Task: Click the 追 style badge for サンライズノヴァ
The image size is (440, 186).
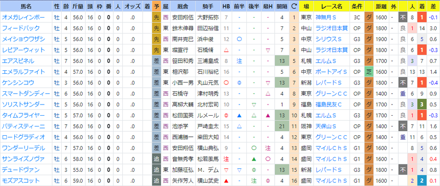Action: point(156,159)
